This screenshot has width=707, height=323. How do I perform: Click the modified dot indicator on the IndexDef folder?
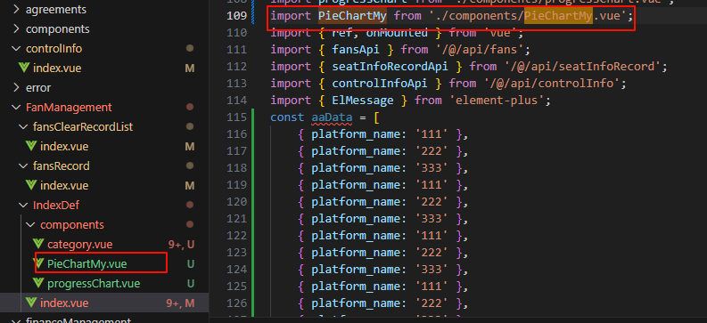pyautogui.click(x=190, y=206)
